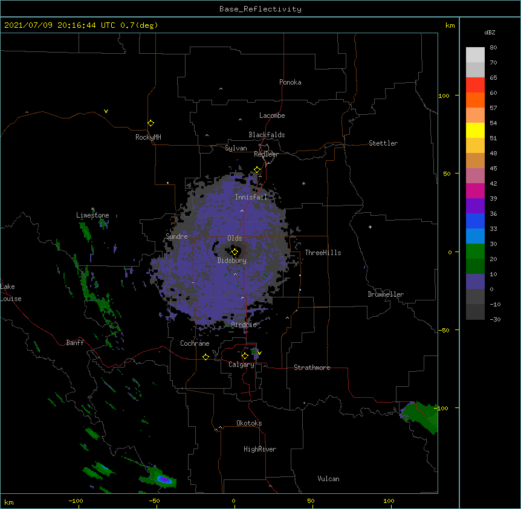Click the ThreeHills city label
Screen dimensions: 521x509
click(323, 253)
